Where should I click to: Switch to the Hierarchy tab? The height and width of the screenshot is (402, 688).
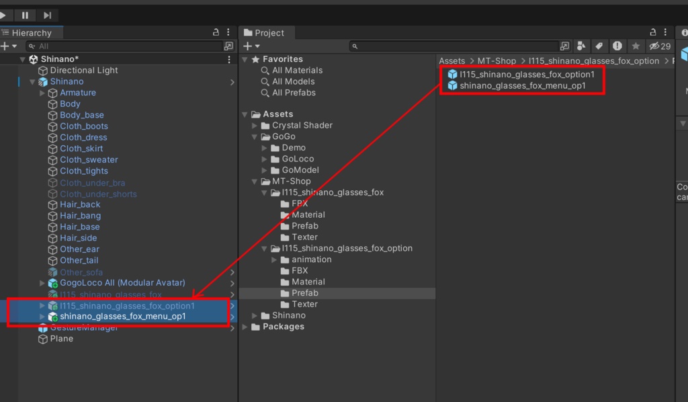pyautogui.click(x=31, y=33)
